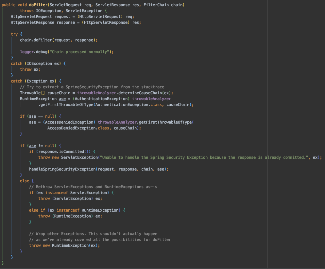Viewport: 325px width, 269px height.
Task: Click chain.doFilter(request, response) call
Action: [59, 40]
